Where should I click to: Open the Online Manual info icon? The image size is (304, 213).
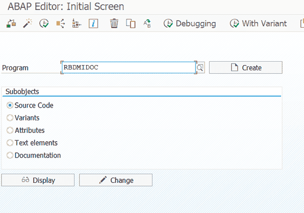tap(94, 23)
